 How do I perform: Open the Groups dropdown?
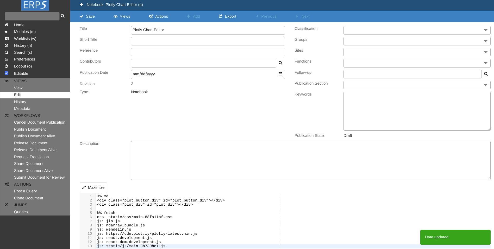pyautogui.click(x=417, y=41)
